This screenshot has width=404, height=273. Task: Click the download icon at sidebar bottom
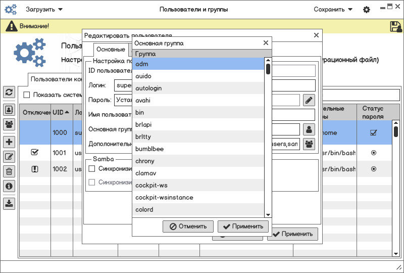tap(9, 204)
